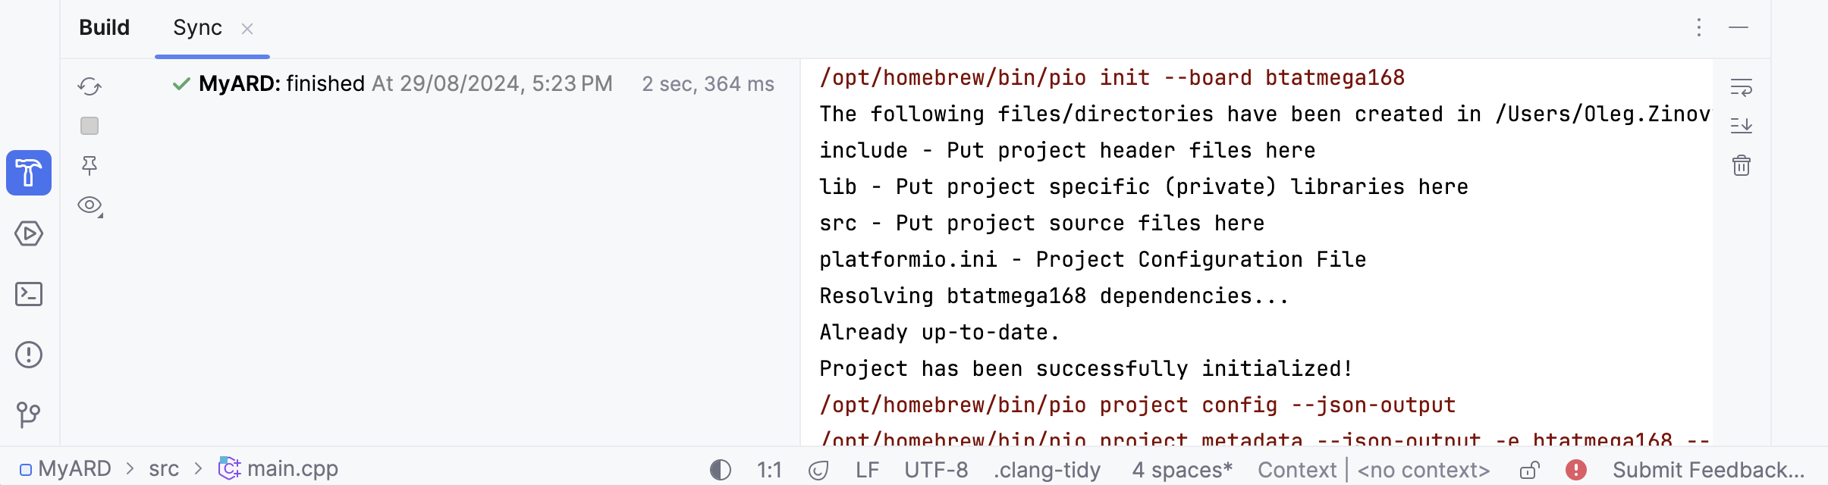
Task: Toggle read-only lock in status bar
Action: (x=1529, y=470)
